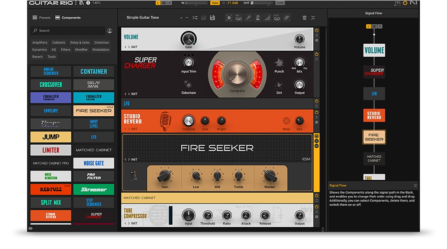The height and width of the screenshot is (249, 447).
Task: Select Studio Reverb in Signal Flow
Action: (x=374, y=115)
